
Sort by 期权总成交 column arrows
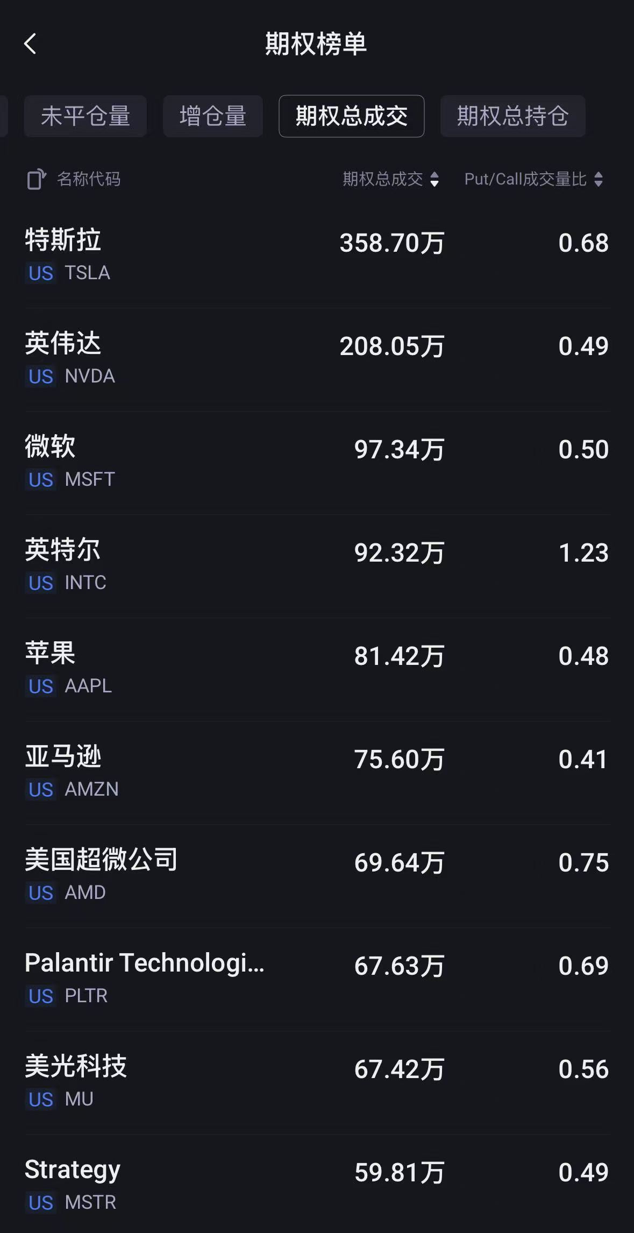click(434, 179)
